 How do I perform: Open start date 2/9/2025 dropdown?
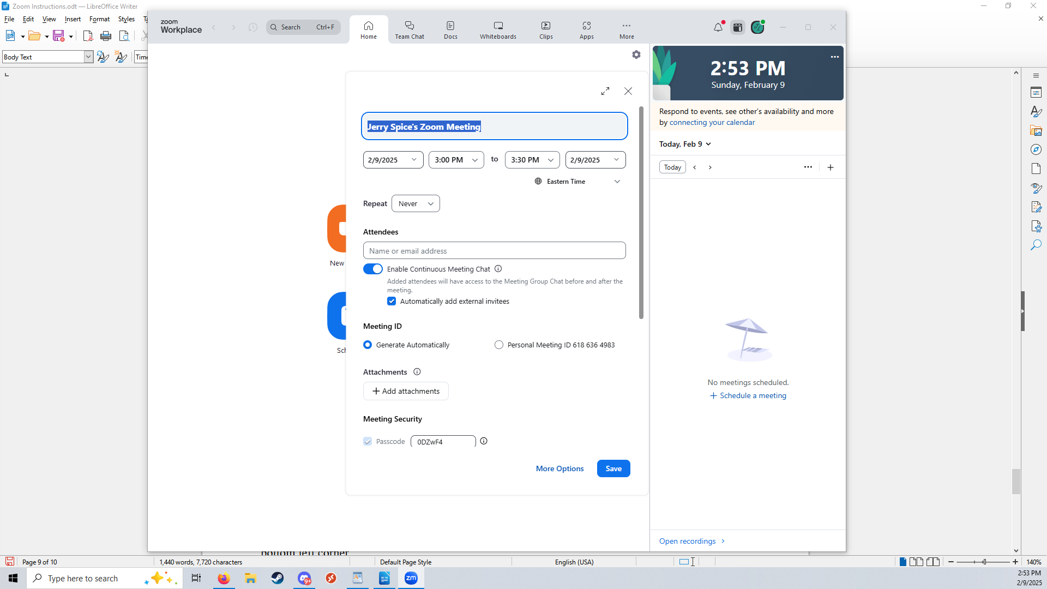[393, 160]
